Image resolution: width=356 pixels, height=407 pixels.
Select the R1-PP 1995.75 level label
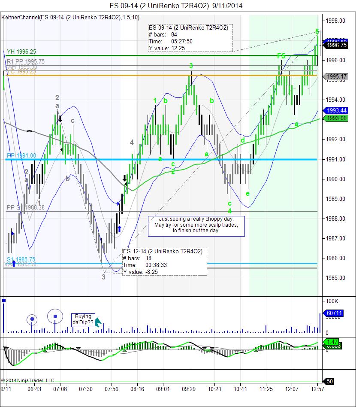(x=25, y=61)
